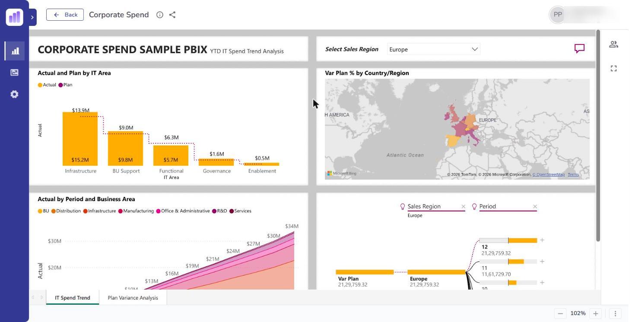Screen dimensions: 635x322
Task: Switch to the IT Spend Trend tab
Action: 73,297
